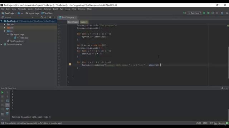229x128 pixels.
Task: Collapse the src folder
Action: (5, 31)
